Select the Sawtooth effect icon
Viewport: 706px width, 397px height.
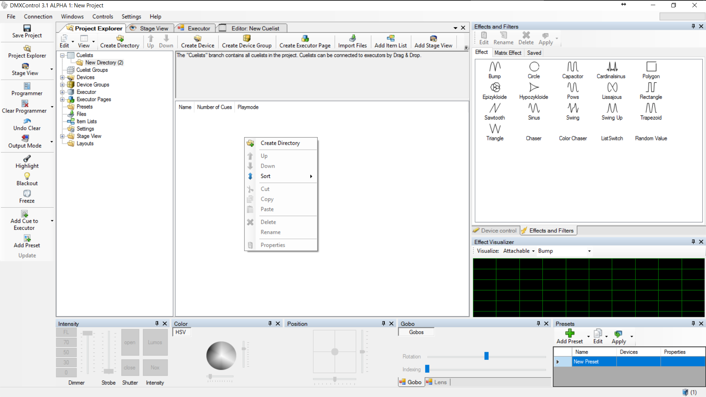(495, 108)
